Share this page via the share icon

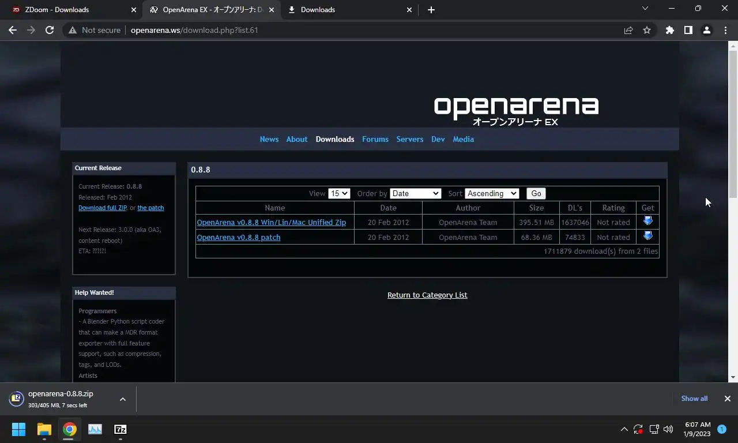click(628, 30)
